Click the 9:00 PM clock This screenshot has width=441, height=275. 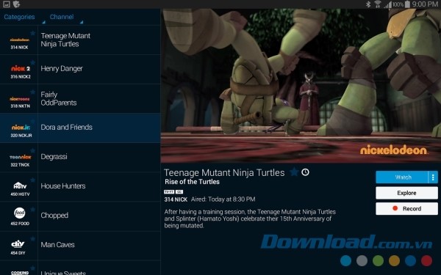425,4
